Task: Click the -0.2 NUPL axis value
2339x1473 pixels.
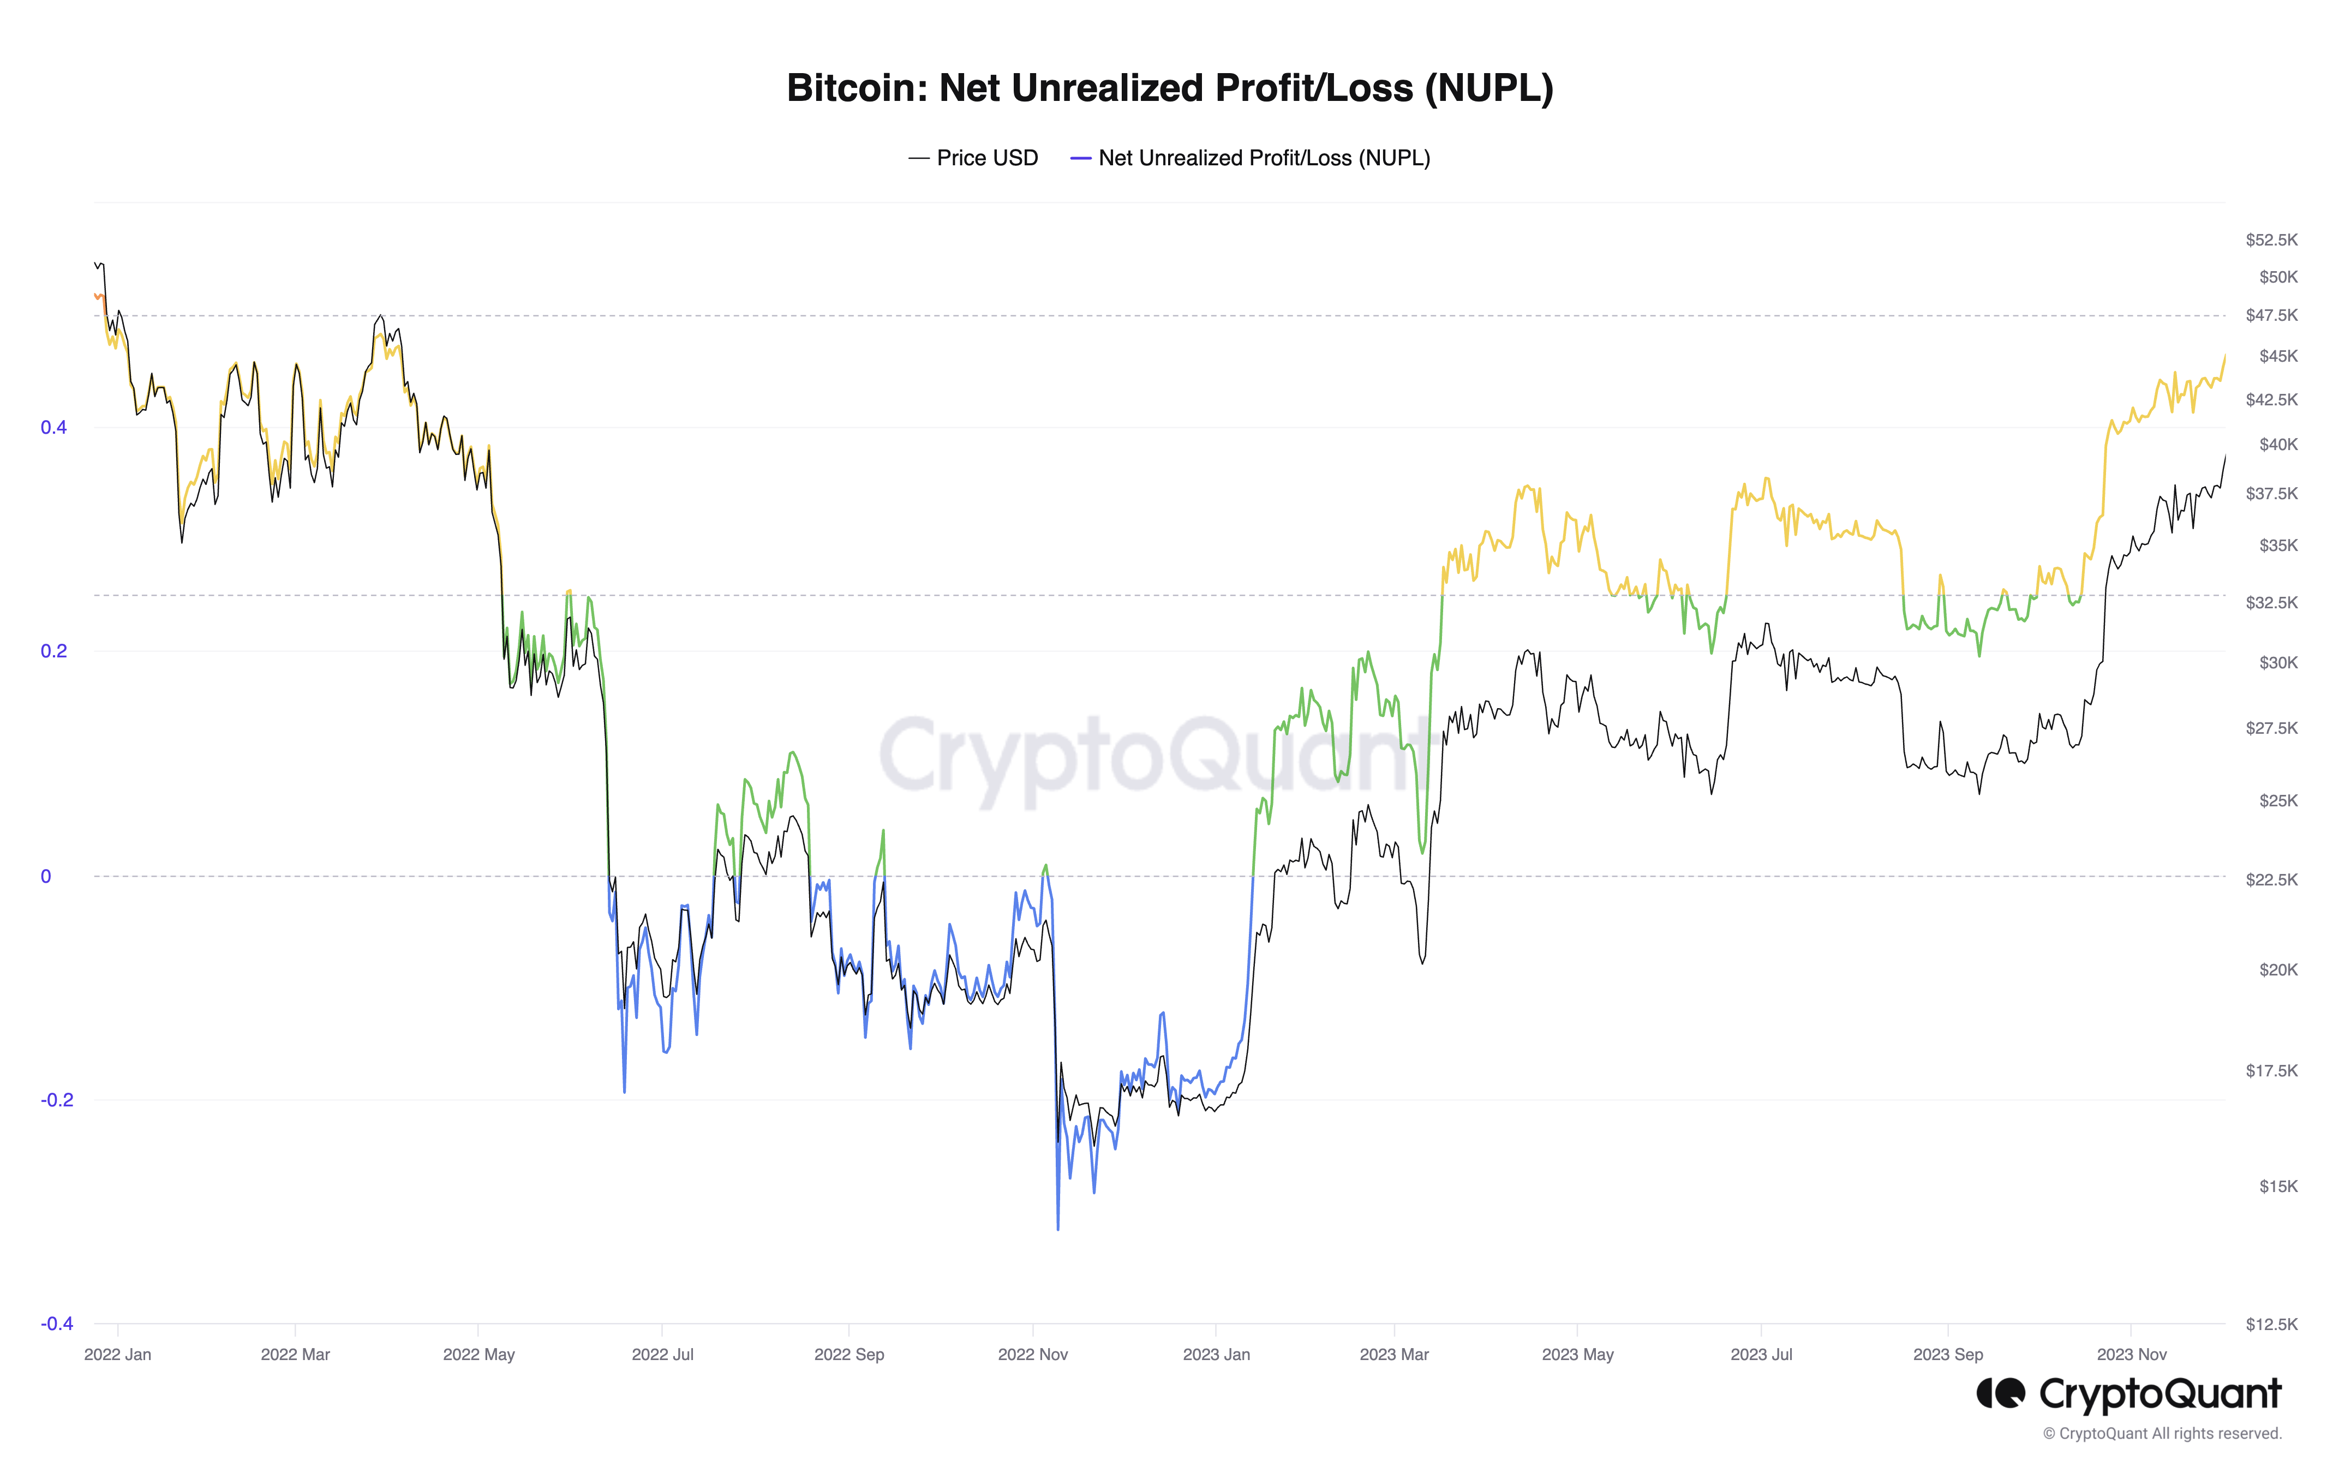Action: [56, 1099]
